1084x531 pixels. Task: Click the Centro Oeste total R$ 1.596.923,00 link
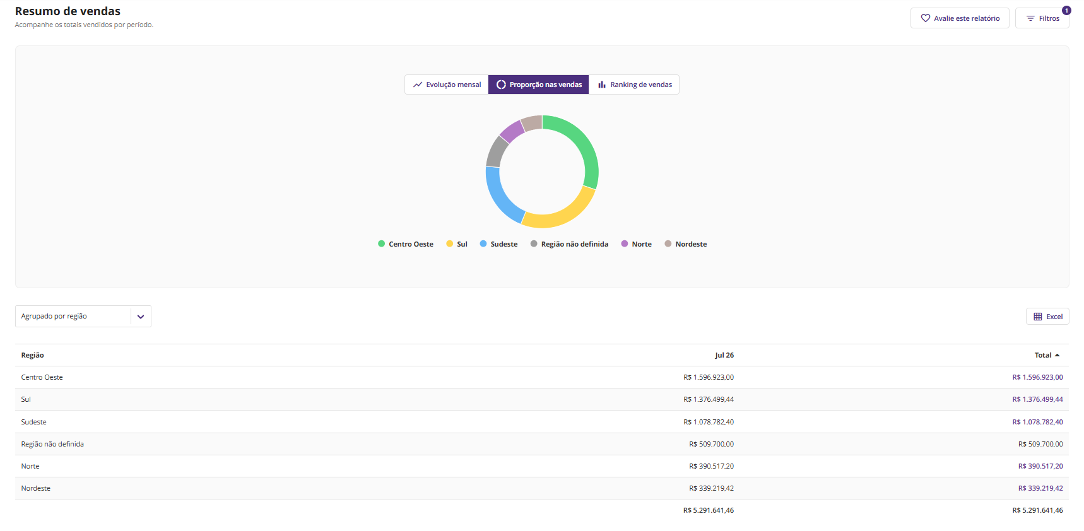click(1037, 377)
